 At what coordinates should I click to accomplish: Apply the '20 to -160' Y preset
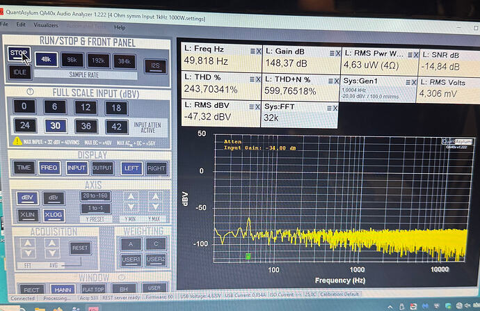(x=95, y=196)
